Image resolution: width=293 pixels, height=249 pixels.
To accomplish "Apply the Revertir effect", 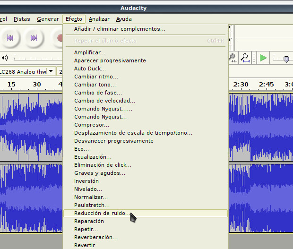I will click(146, 245).
